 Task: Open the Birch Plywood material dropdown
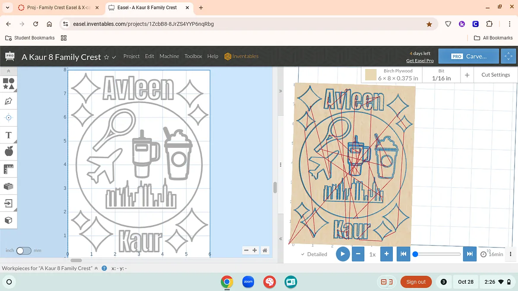point(392,75)
